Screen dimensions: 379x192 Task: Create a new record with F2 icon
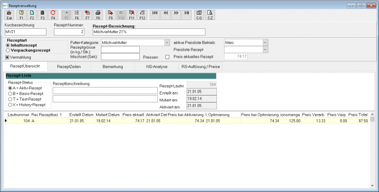point(32,15)
